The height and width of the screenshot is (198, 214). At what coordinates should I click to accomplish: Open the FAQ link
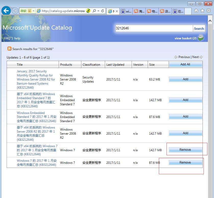click(x=7, y=38)
